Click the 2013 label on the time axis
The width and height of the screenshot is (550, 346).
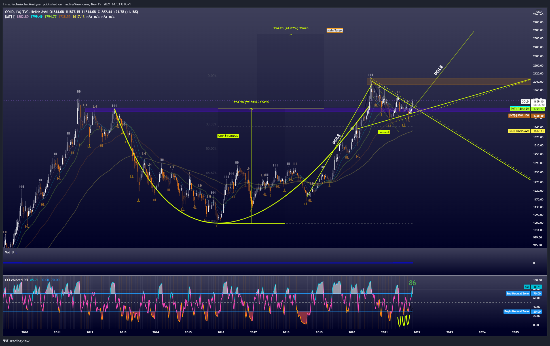point(123,332)
